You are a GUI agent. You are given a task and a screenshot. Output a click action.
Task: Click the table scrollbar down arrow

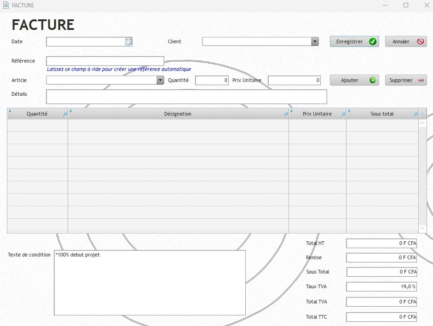[422, 228]
